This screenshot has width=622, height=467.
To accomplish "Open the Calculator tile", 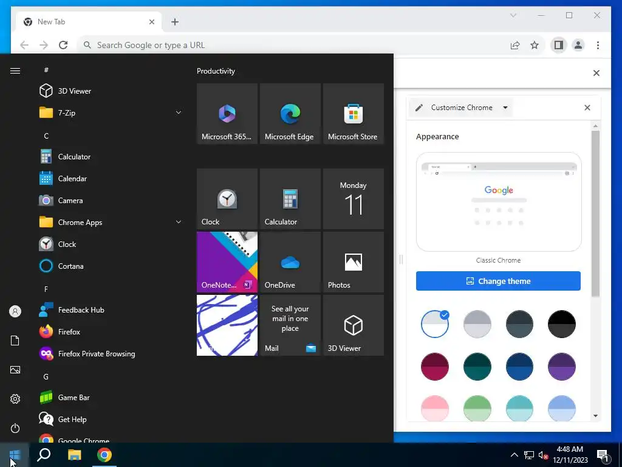I will (x=290, y=199).
